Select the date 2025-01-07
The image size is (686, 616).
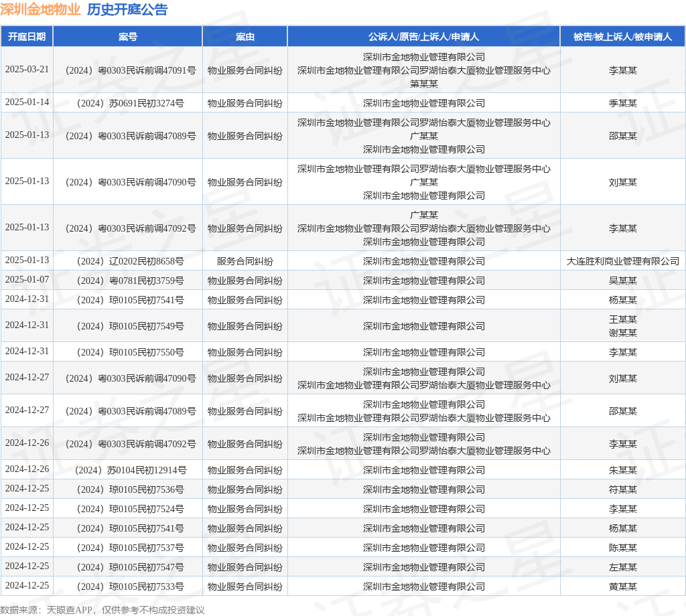(x=27, y=280)
